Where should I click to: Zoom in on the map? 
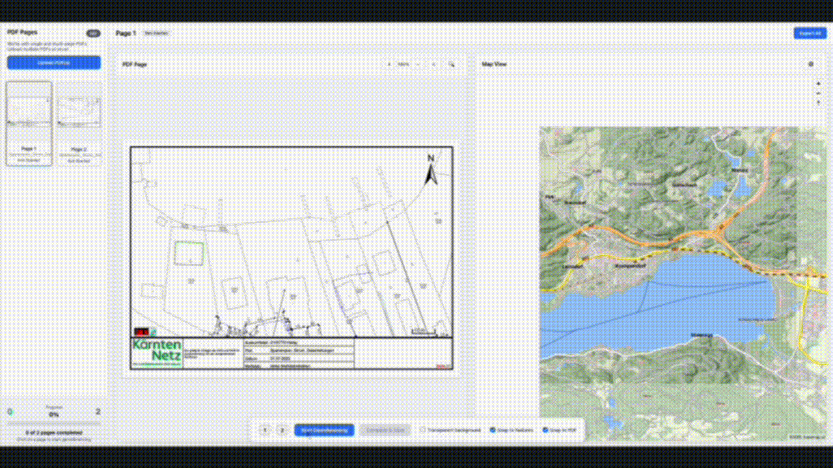point(819,84)
